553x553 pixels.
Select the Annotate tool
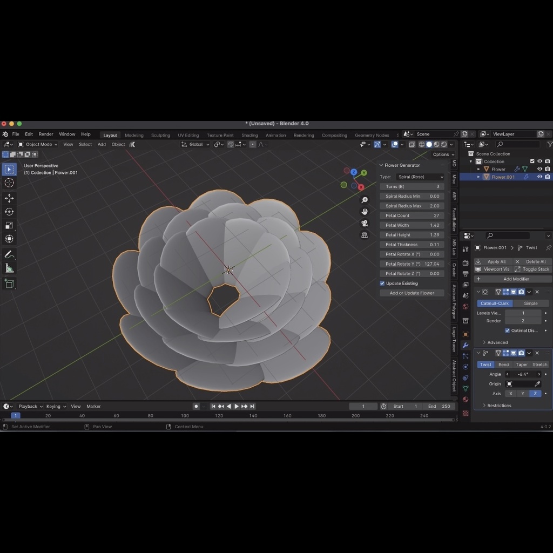click(9, 254)
